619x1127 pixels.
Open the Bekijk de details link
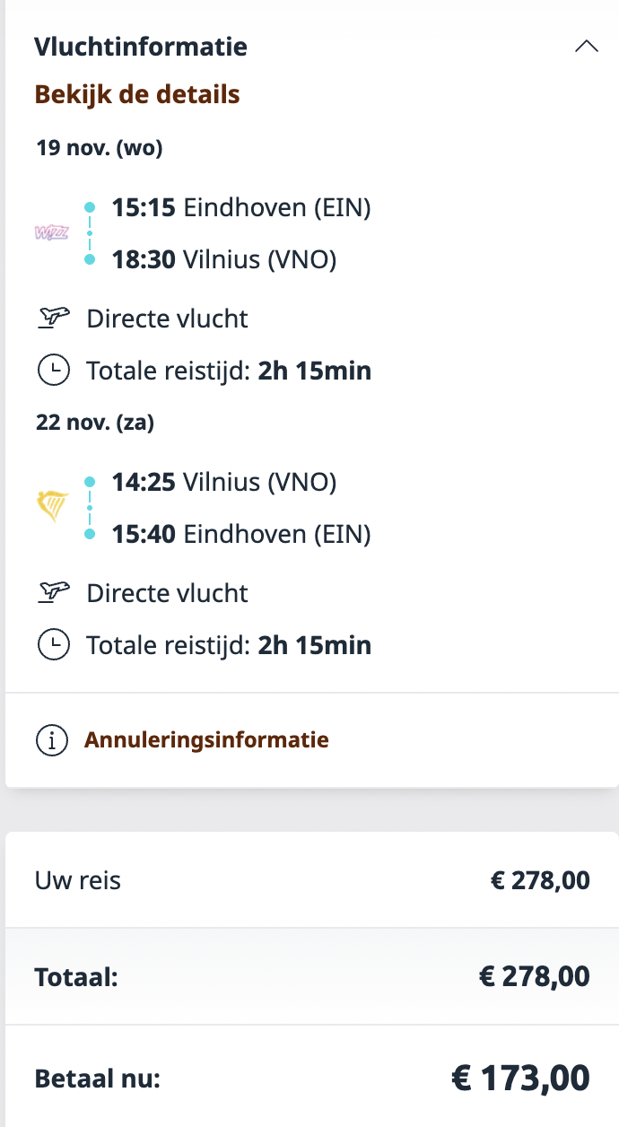[x=137, y=94]
